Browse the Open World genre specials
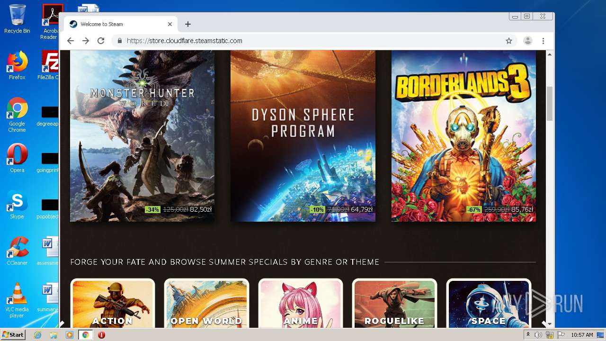The width and height of the screenshot is (606, 341). [x=206, y=303]
